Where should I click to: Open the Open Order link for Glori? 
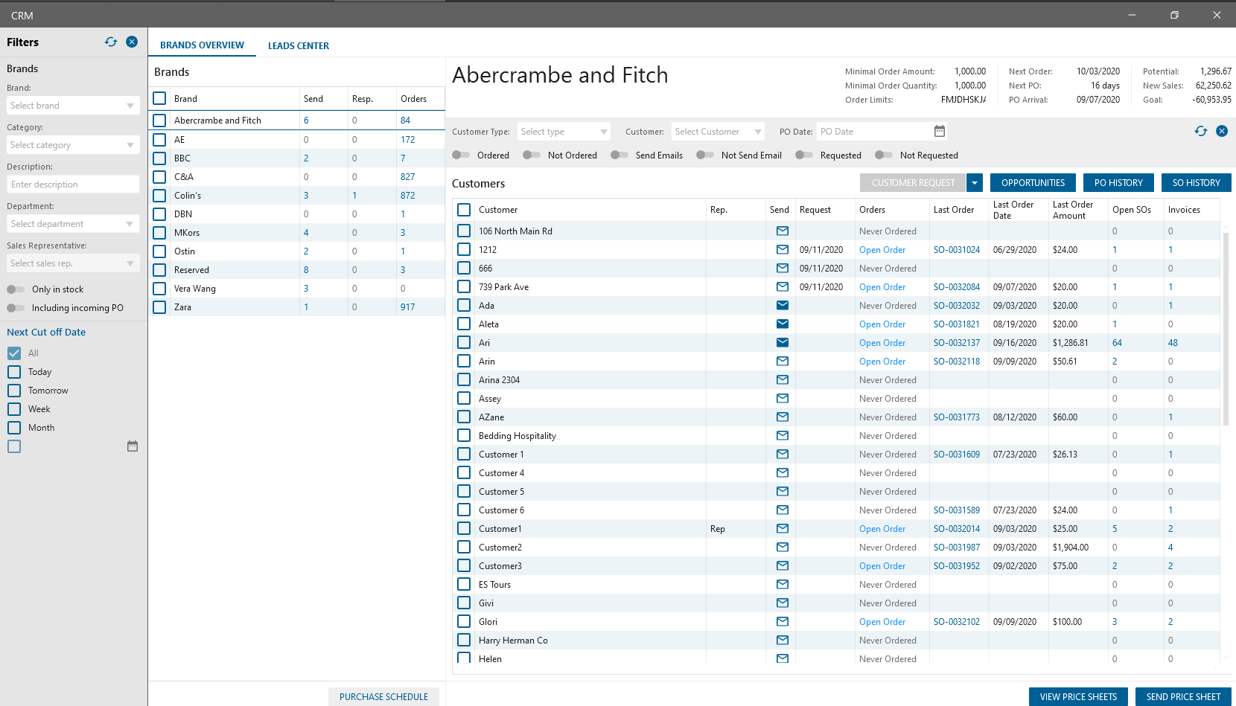click(x=882, y=622)
